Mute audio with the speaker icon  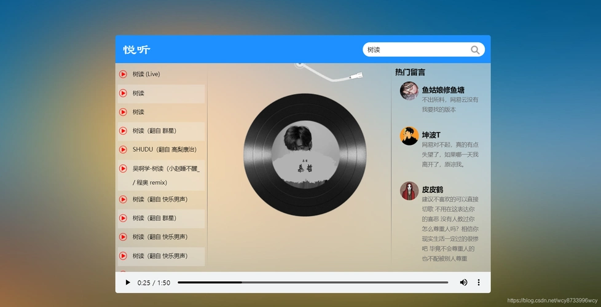point(463,282)
